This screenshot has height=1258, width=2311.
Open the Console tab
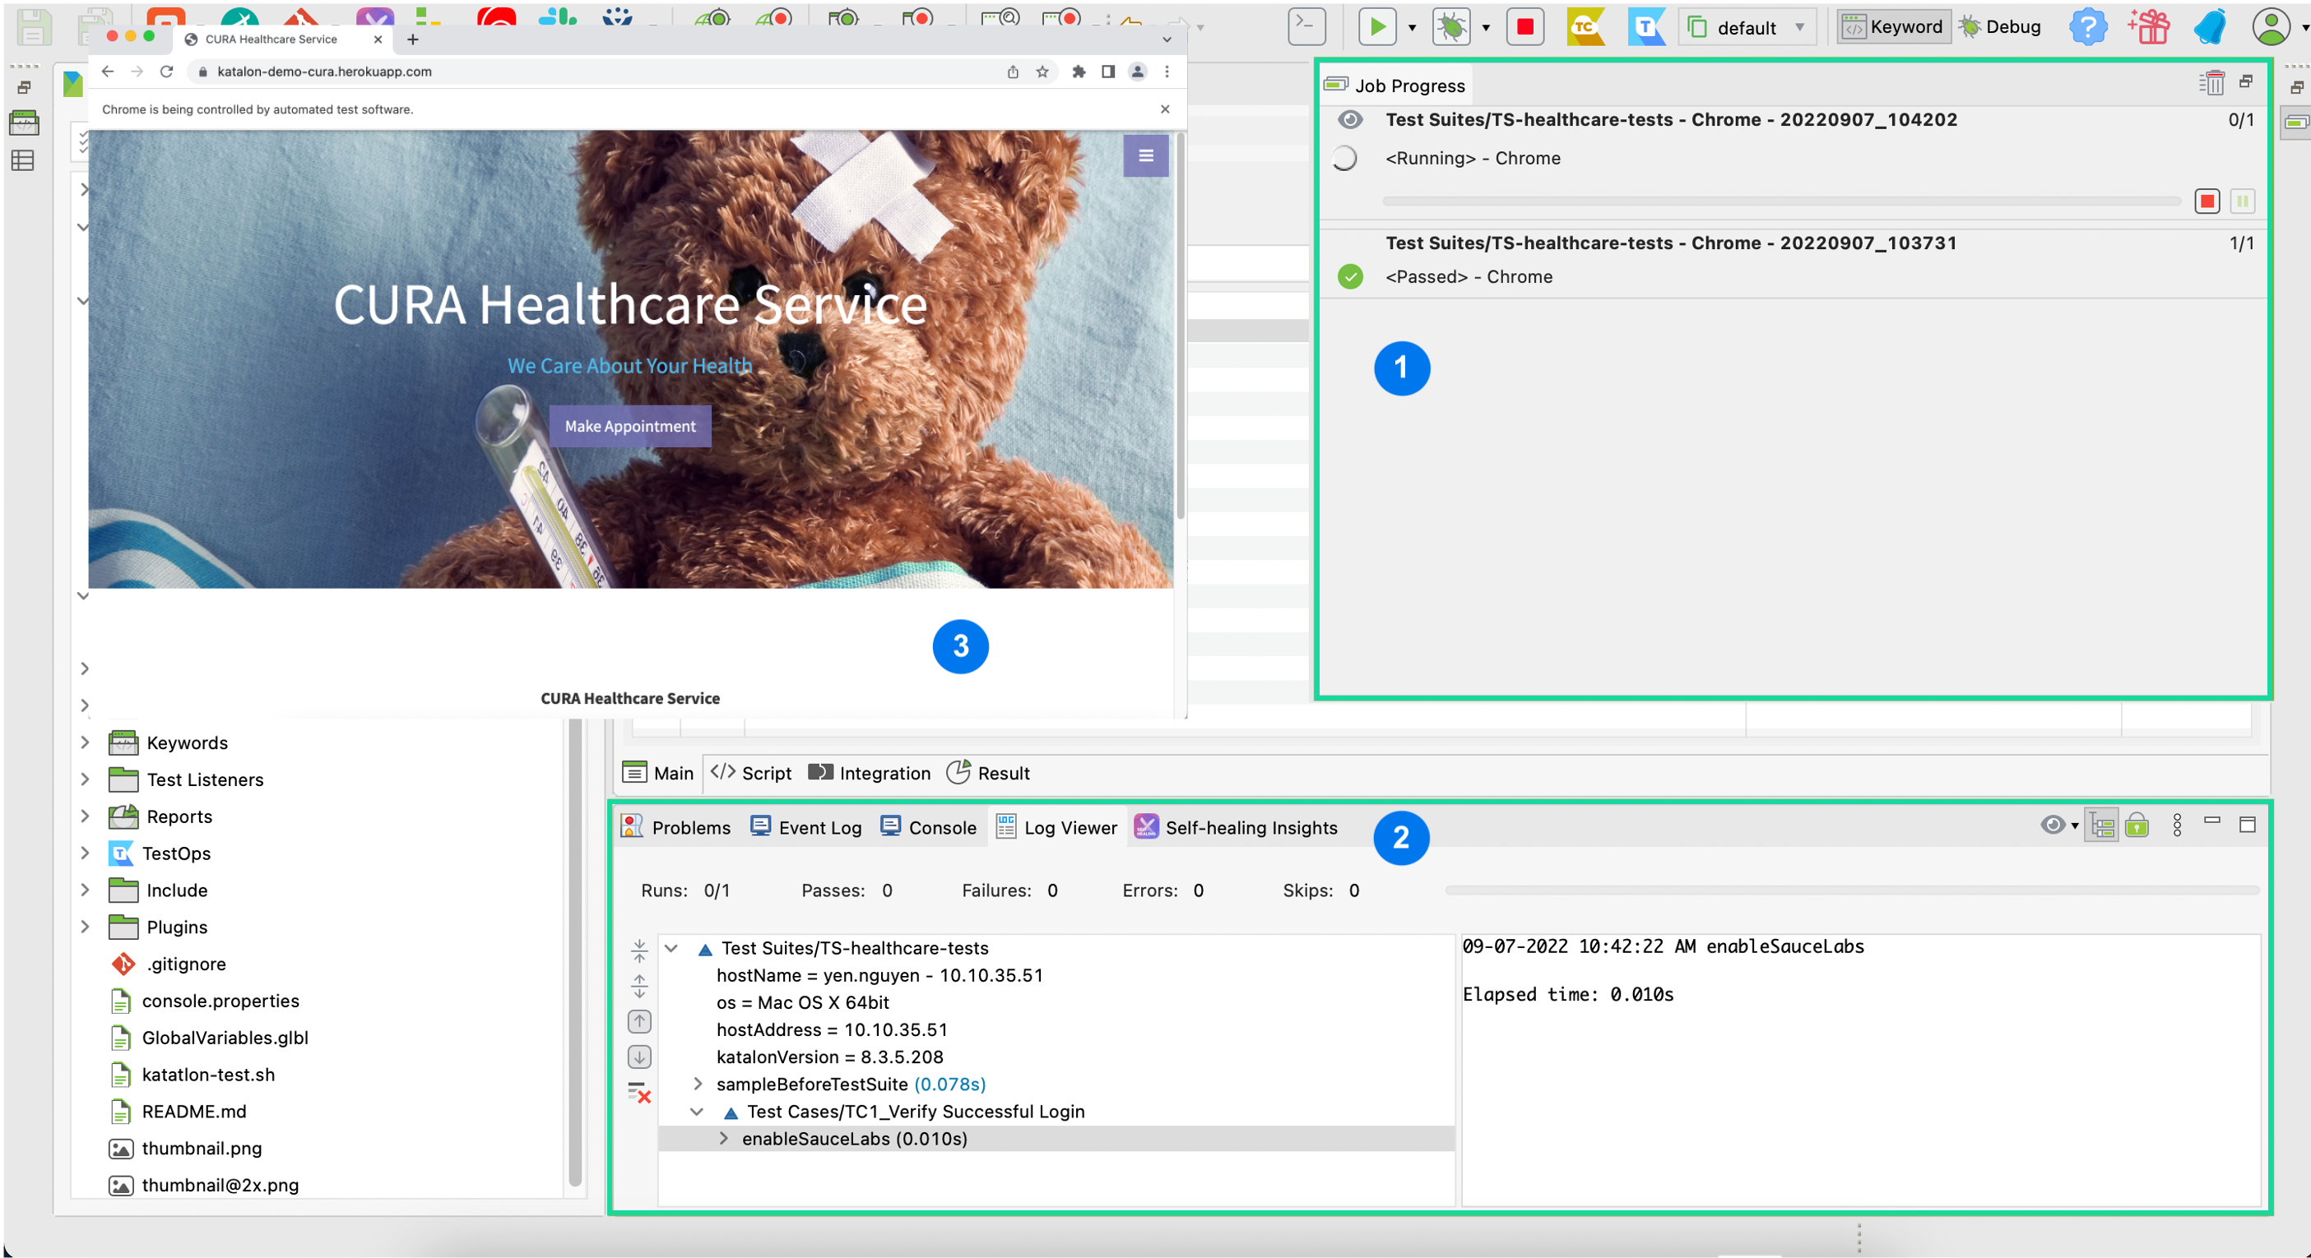tap(928, 826)
